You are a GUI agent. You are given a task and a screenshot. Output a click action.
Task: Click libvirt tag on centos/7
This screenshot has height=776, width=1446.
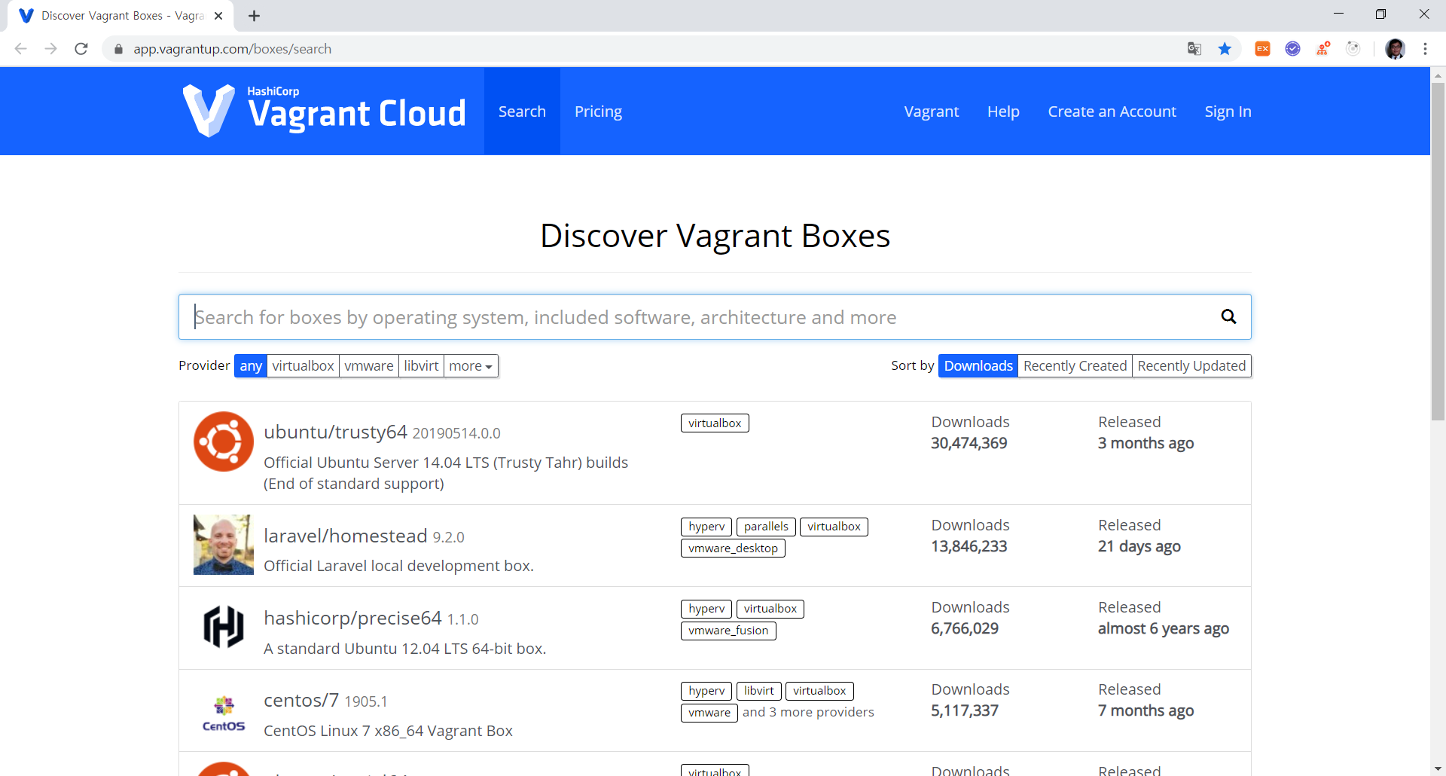pyautogui.click(x=758, y=691)
